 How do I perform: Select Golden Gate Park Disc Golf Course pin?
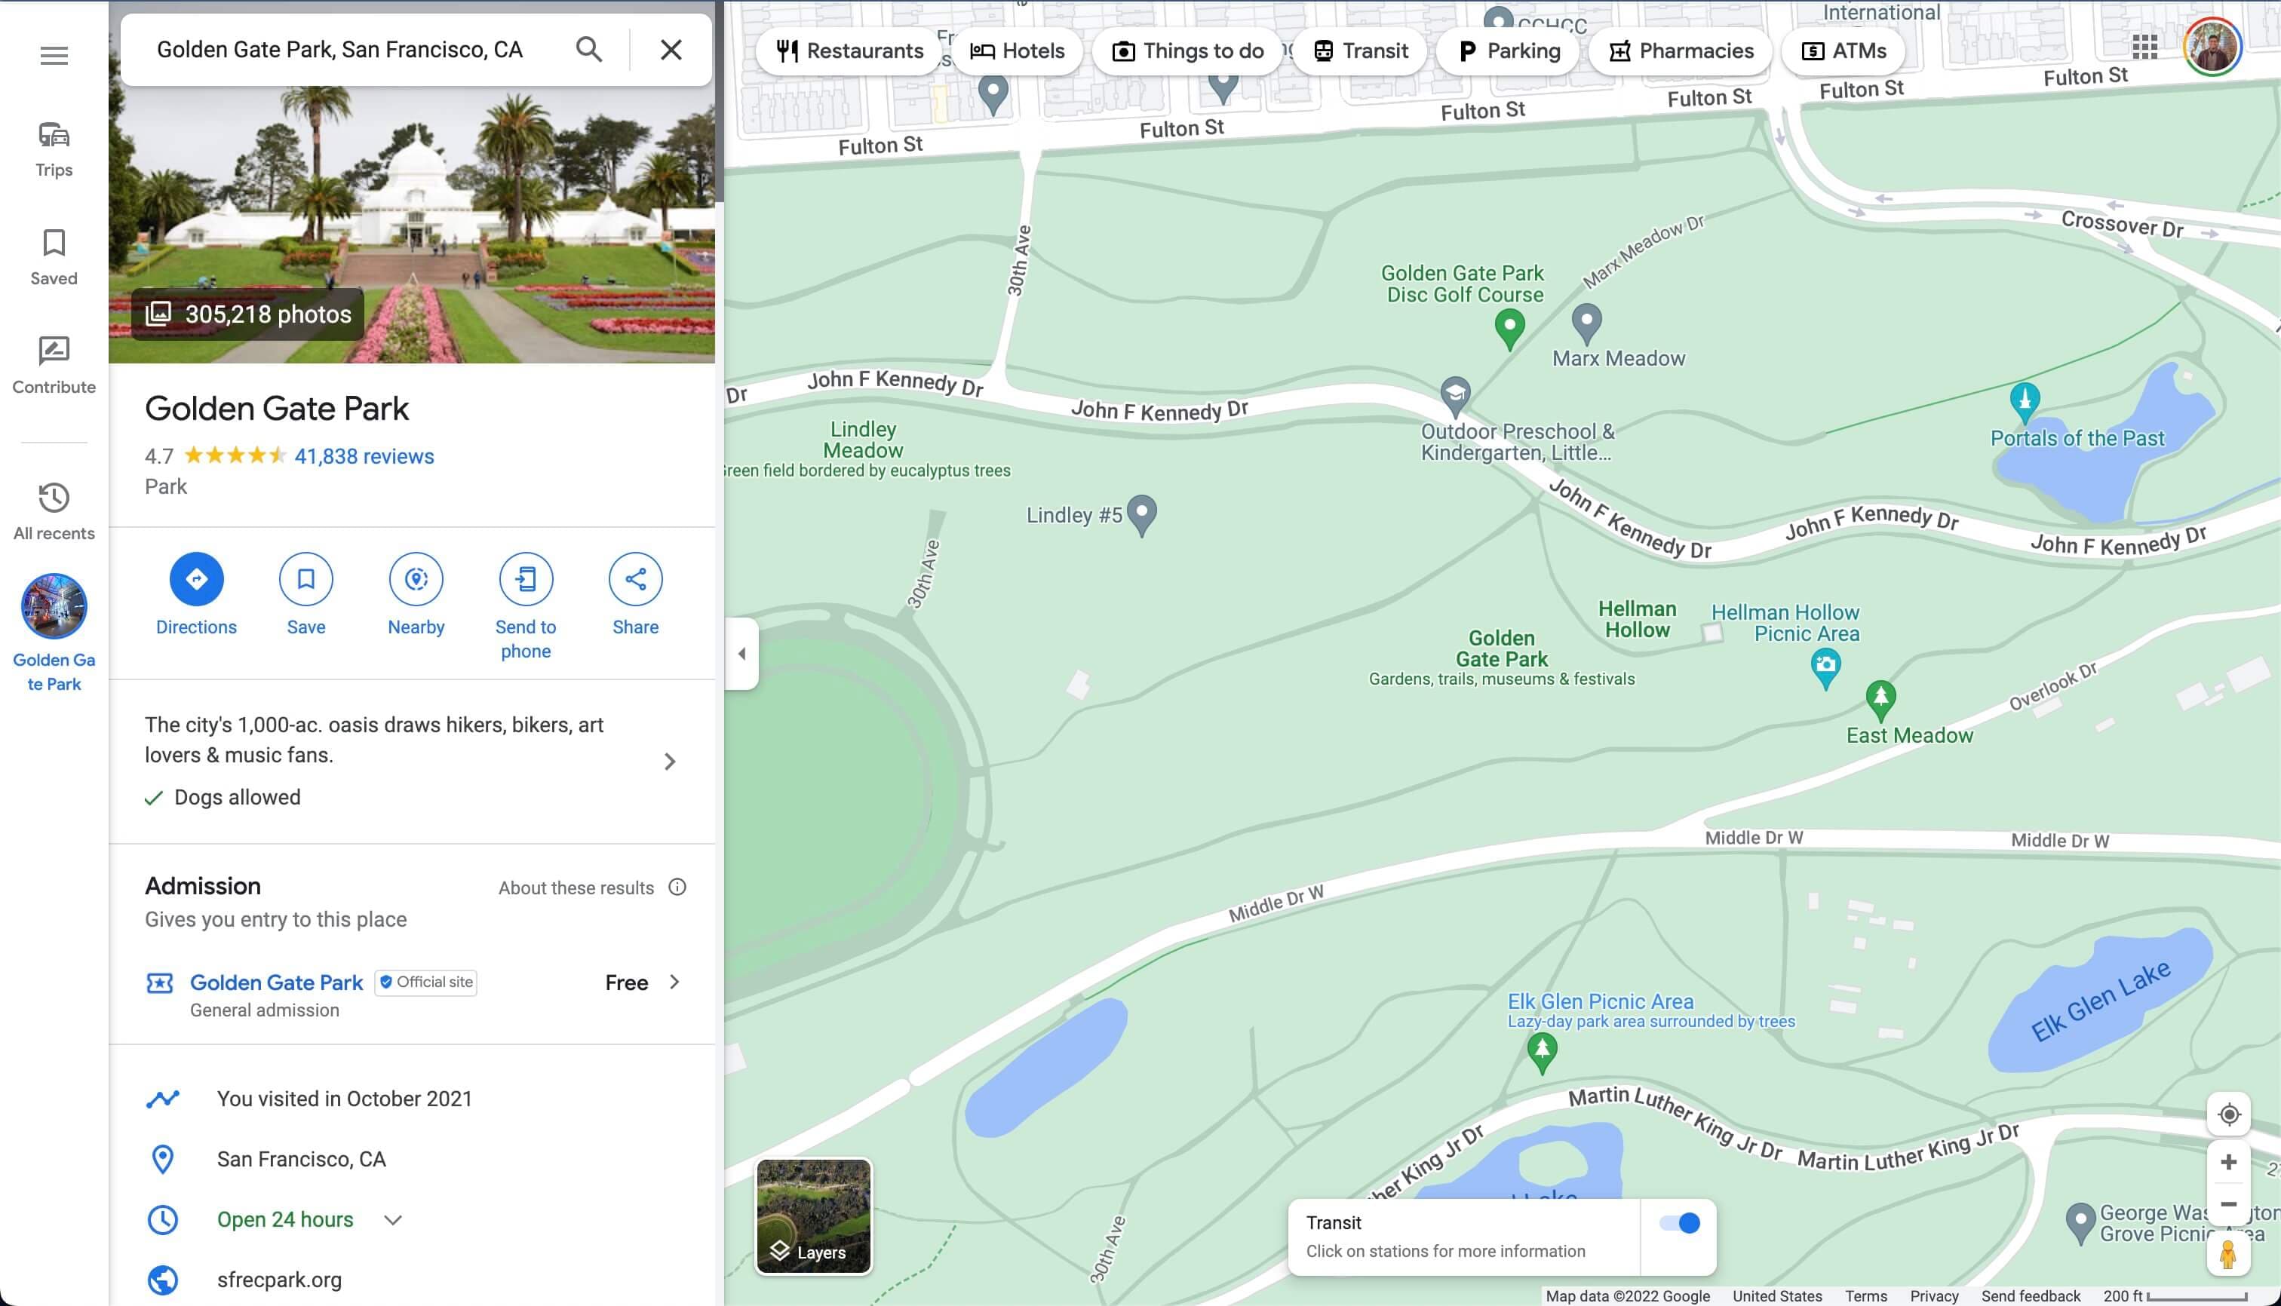point(1509,328)
